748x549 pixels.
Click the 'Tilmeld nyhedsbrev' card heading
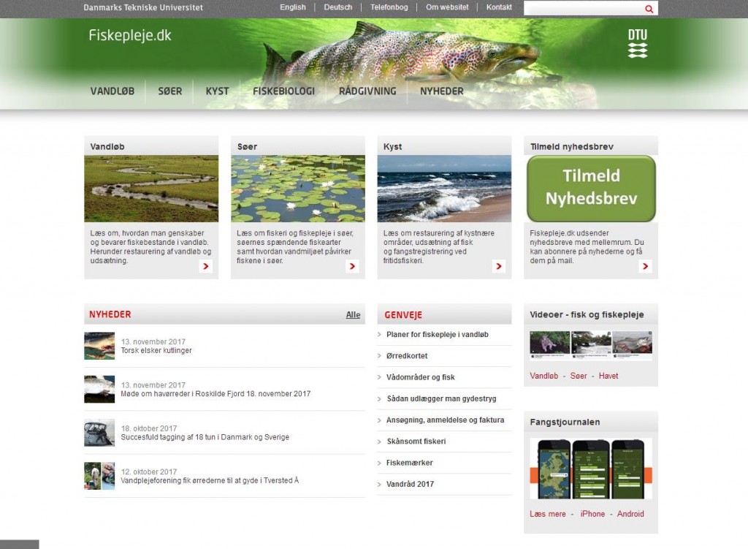click(571, 147)
